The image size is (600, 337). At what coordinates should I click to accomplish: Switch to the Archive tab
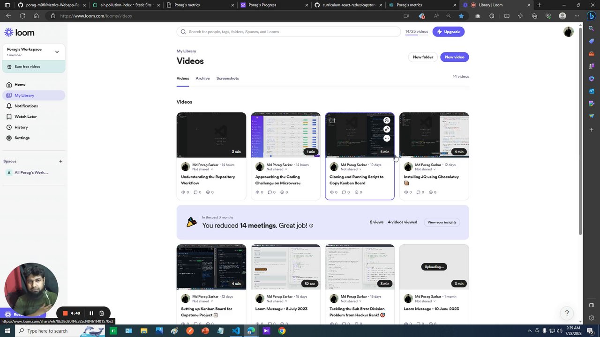coord(202,78)
